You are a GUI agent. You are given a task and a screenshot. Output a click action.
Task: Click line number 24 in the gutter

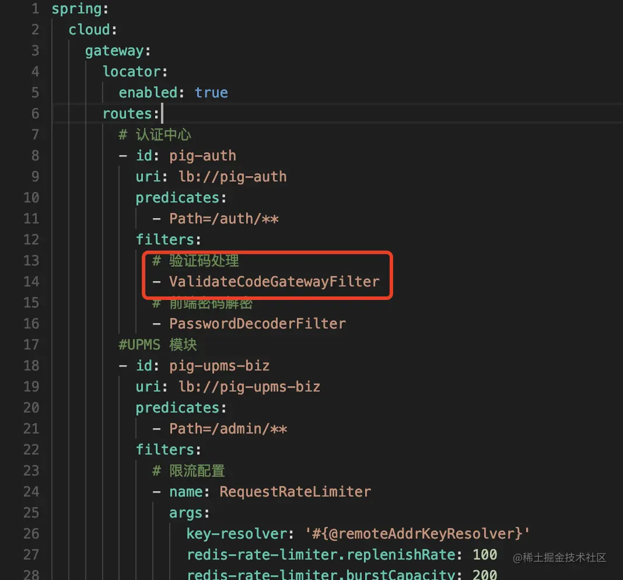[x=32, y=492]
